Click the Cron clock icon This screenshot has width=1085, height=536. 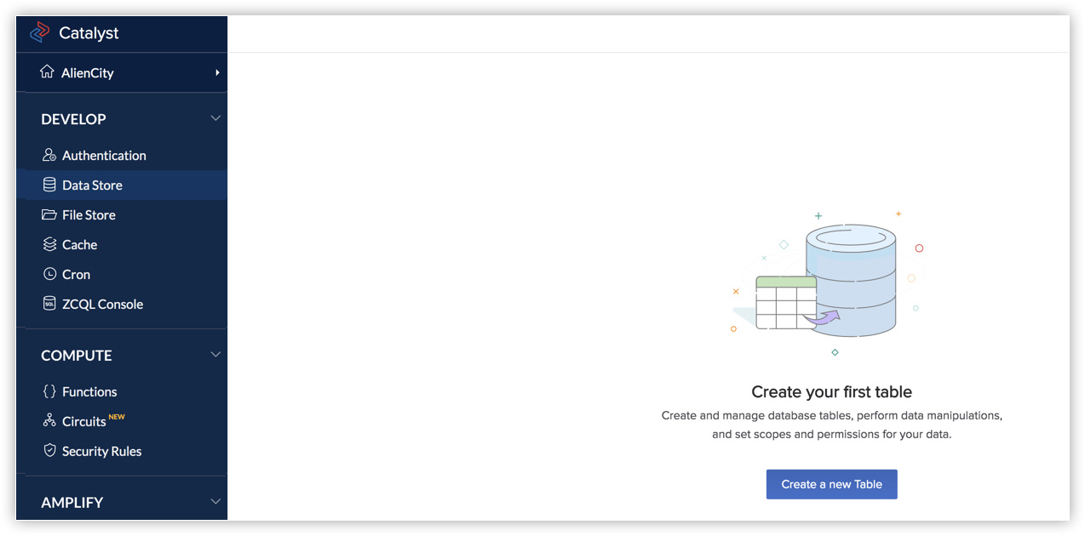(x=49, y=275)
